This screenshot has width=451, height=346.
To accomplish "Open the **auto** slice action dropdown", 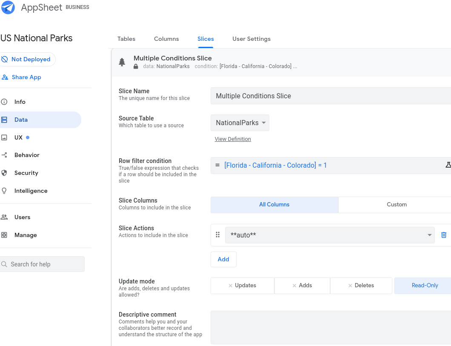I will tap(330, 235).
